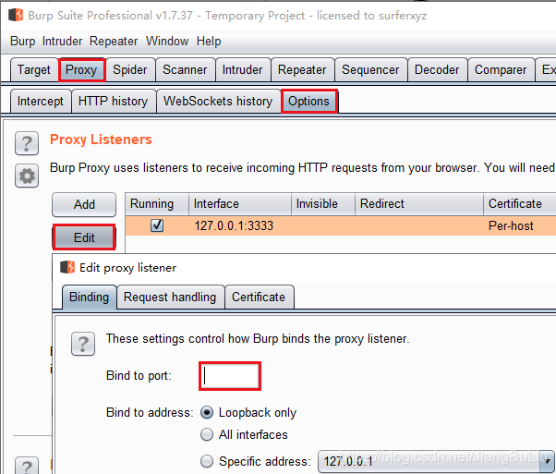This screenshot has height=474, width=556.
Task: Click Burp Suite logo in main title bar
Action: pos(16,16)
